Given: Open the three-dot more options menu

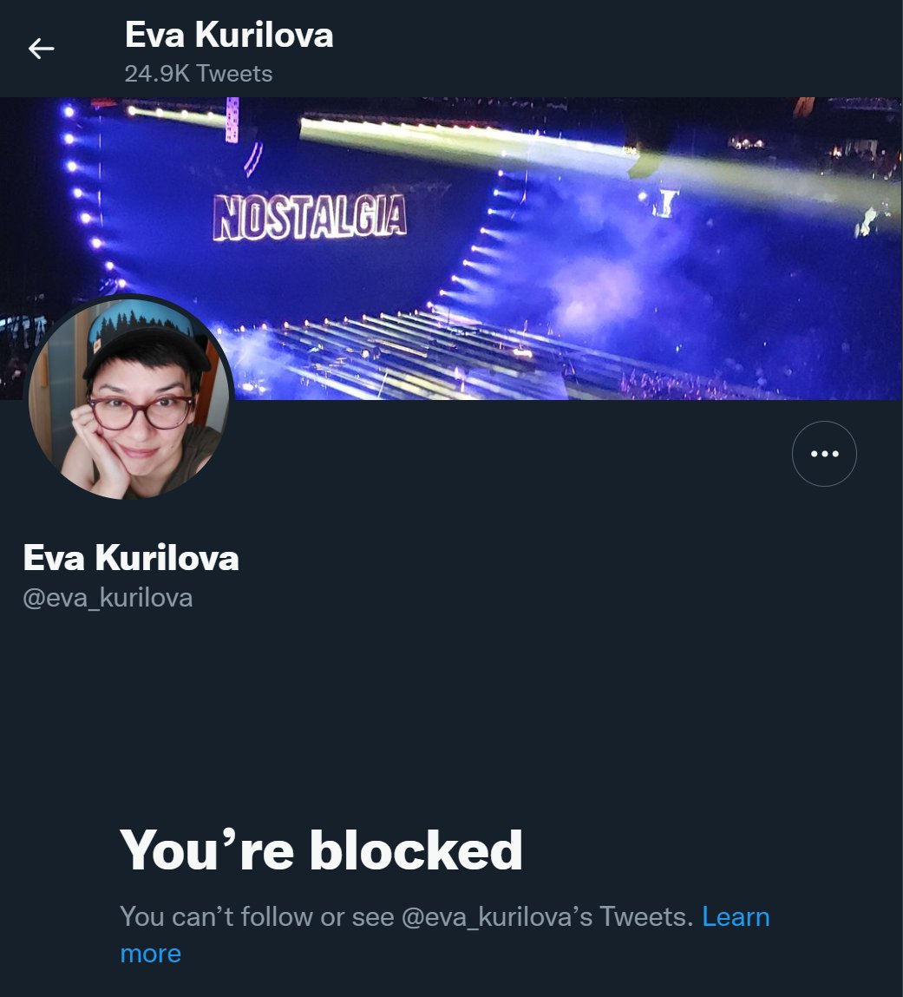Looking at the screenshot, I should pyautogui.click(x=824, y=453).
